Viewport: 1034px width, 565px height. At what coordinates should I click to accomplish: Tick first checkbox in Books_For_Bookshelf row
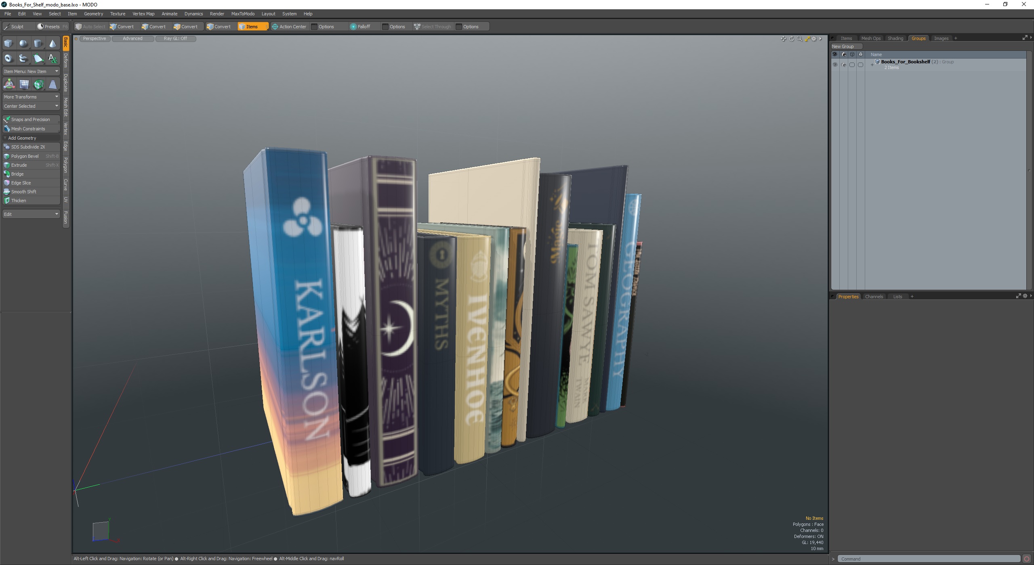click(852, 65)
